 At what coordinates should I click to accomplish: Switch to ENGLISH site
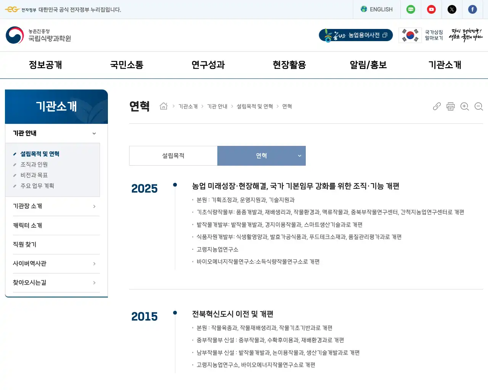click(x=377, y=10)
